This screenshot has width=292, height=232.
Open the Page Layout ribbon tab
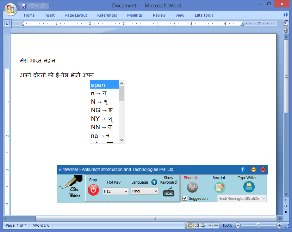(76, 15)
